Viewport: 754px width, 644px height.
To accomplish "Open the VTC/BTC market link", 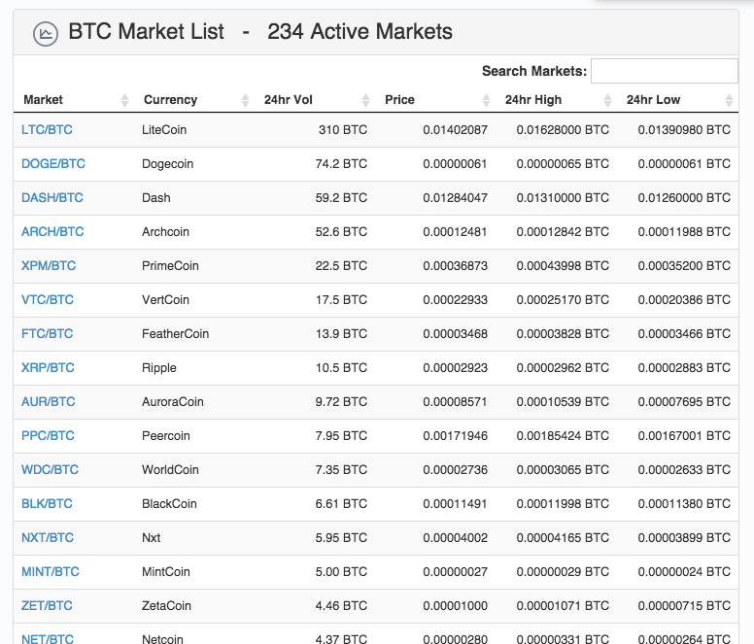I will click(x=47, y=300).
